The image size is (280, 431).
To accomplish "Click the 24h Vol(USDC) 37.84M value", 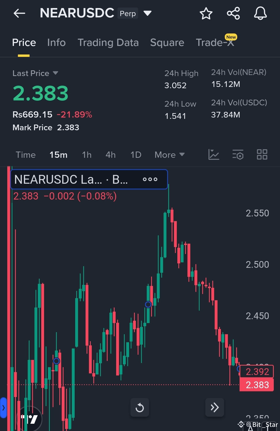I will tap(226, 115).
